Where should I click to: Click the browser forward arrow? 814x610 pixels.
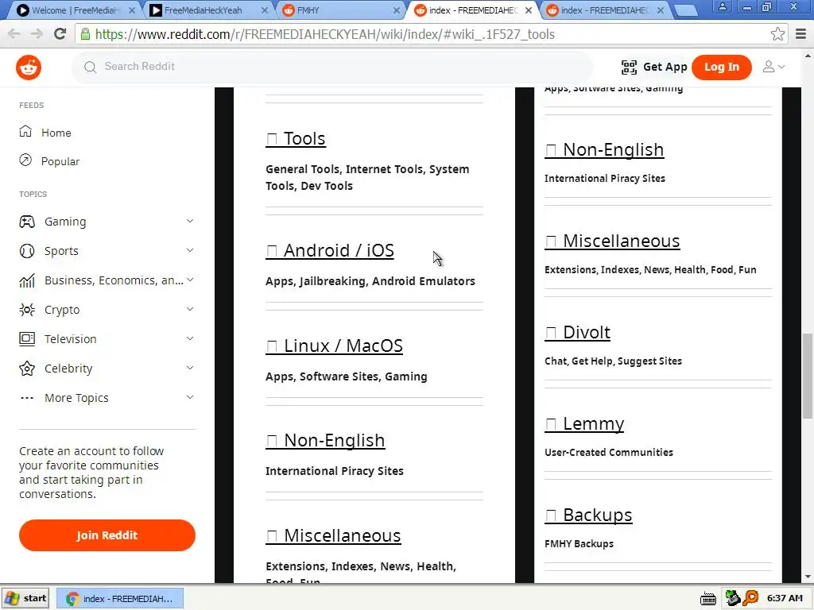tap(37, 34)
